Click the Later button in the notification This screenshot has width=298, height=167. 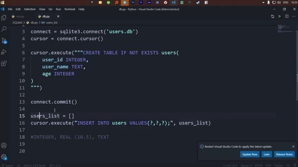pos(267,154)
